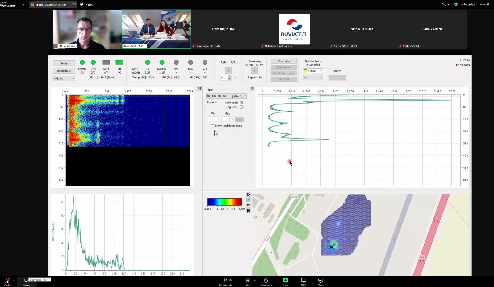The width and height of the screenshot is (494, 287).
Task: Open the Zoom Chat panel
Action: click(x=248, y=281)
